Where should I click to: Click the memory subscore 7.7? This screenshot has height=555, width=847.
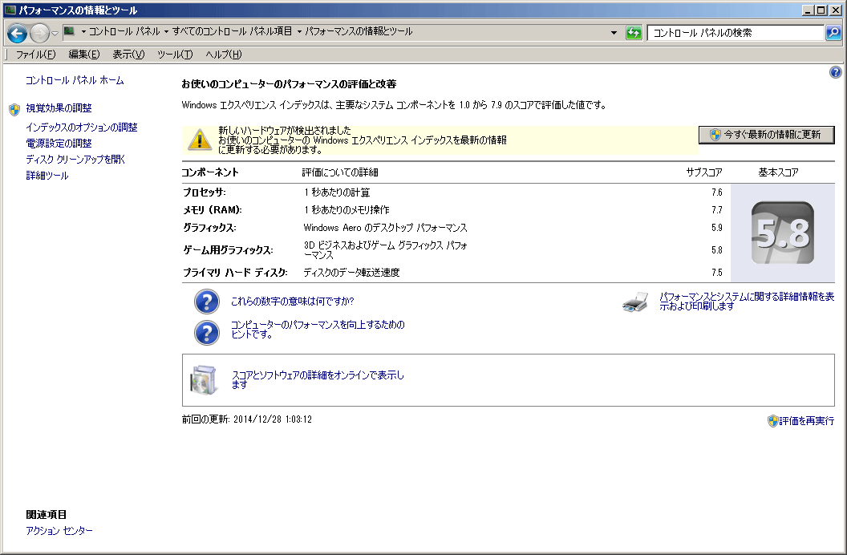tap(717, 210)
